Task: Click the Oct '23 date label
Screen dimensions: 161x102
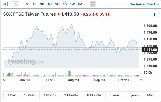Action: [x=123, y=80]
